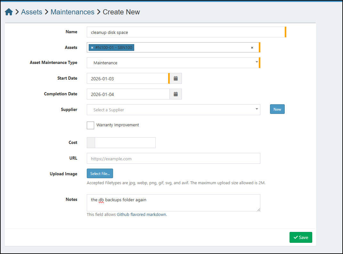Click into the Cost input field
This screenshot has height=254, width=343.
[x=125, y=143]
